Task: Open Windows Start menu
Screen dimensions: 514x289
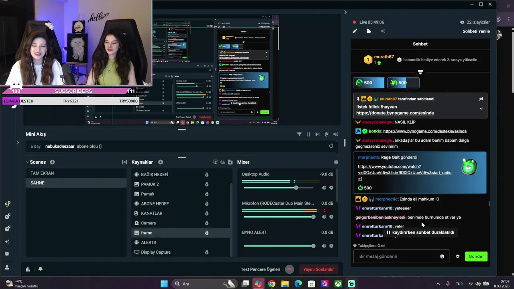Action: 164,284
